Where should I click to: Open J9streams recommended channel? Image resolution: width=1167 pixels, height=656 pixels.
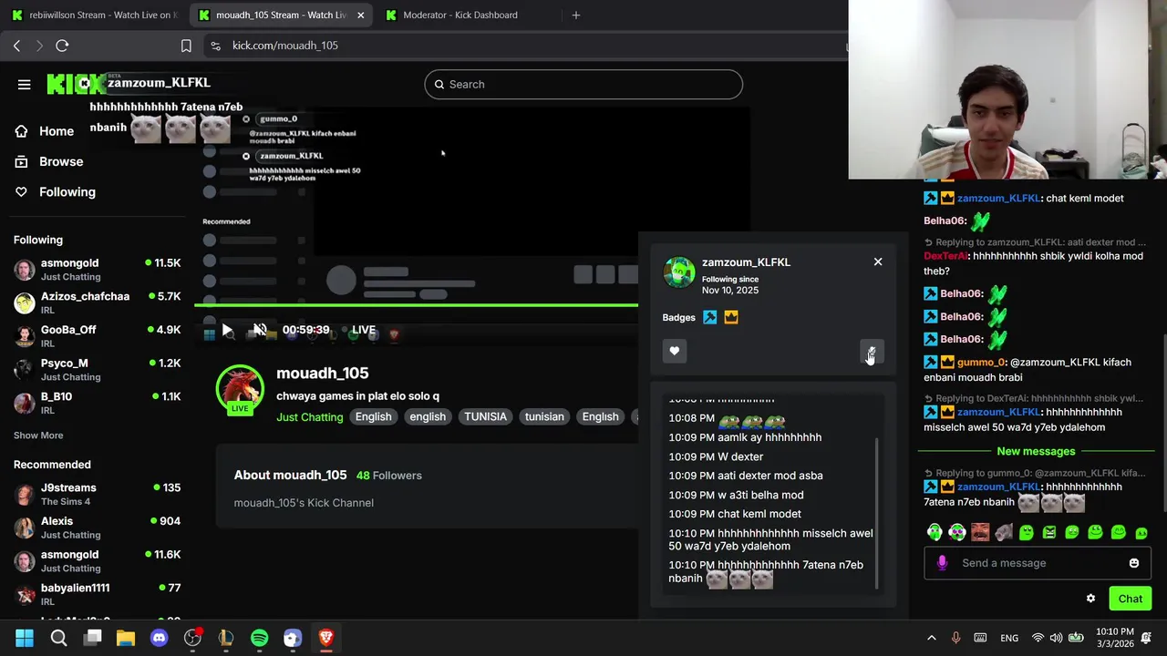click(x=97, y=494)
